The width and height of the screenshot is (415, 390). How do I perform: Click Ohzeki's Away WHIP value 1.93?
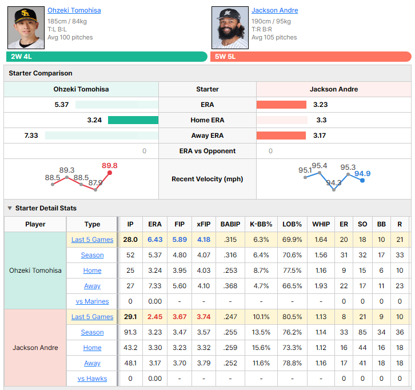(321, 286)
